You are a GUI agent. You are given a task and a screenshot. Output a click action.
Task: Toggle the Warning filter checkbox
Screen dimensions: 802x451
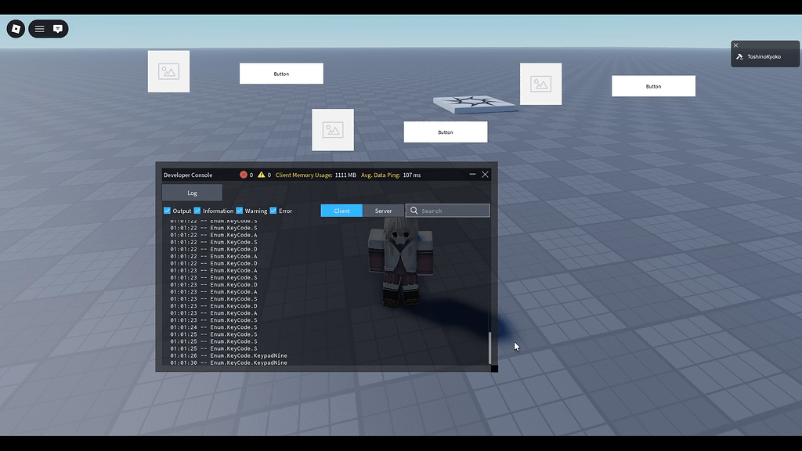pyautogui.click(x=240, y=211)
